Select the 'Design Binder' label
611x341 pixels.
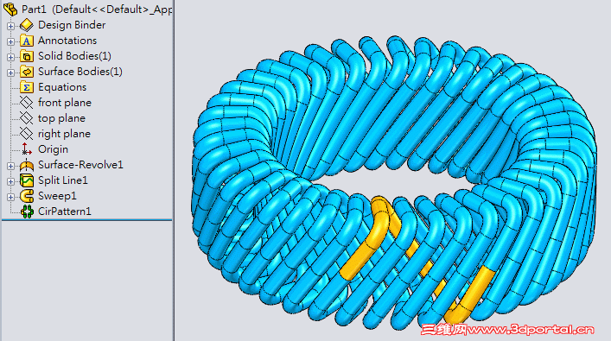[72, 25]
